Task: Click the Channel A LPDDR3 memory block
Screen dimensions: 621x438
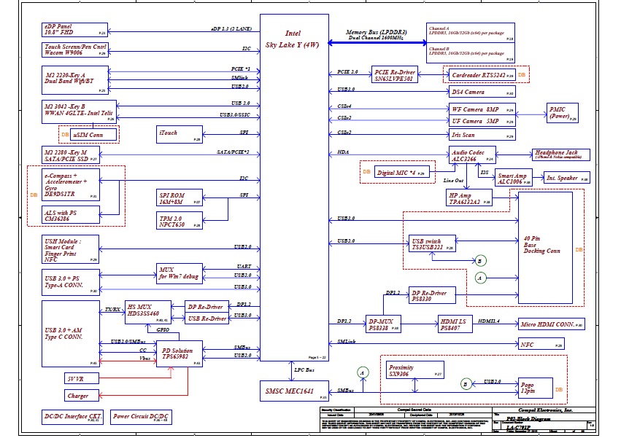Action: (x=471, y=33)
